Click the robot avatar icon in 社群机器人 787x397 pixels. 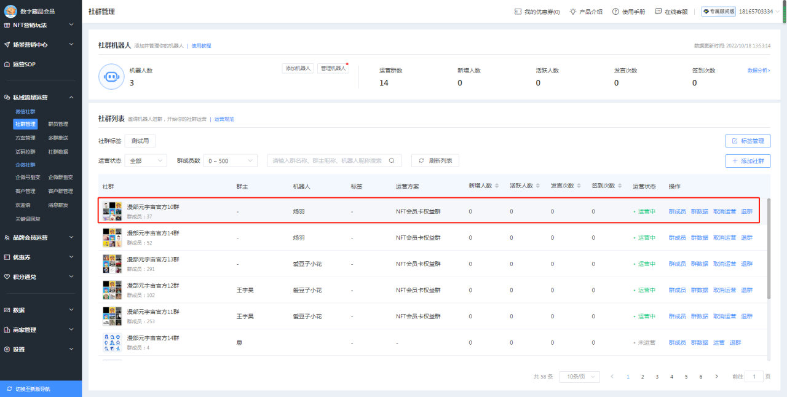[x=112, y=76]
